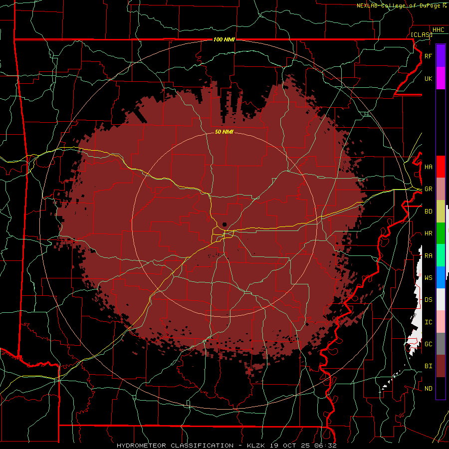Click the RF legend label
This screenshot has width=449, height=449.
(428, 56)
